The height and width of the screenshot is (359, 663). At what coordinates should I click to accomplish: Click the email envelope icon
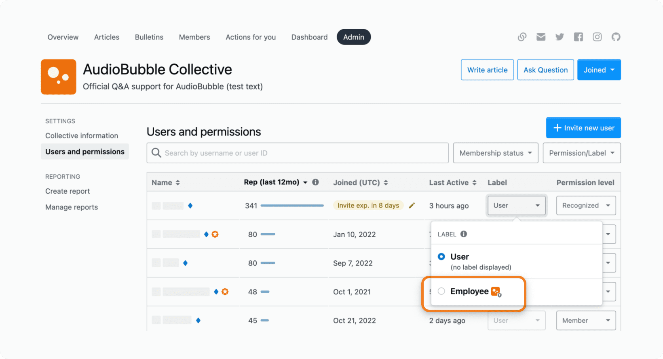point(541,37)
